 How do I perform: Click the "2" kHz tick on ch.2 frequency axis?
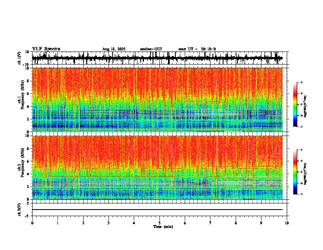[29, 187]
